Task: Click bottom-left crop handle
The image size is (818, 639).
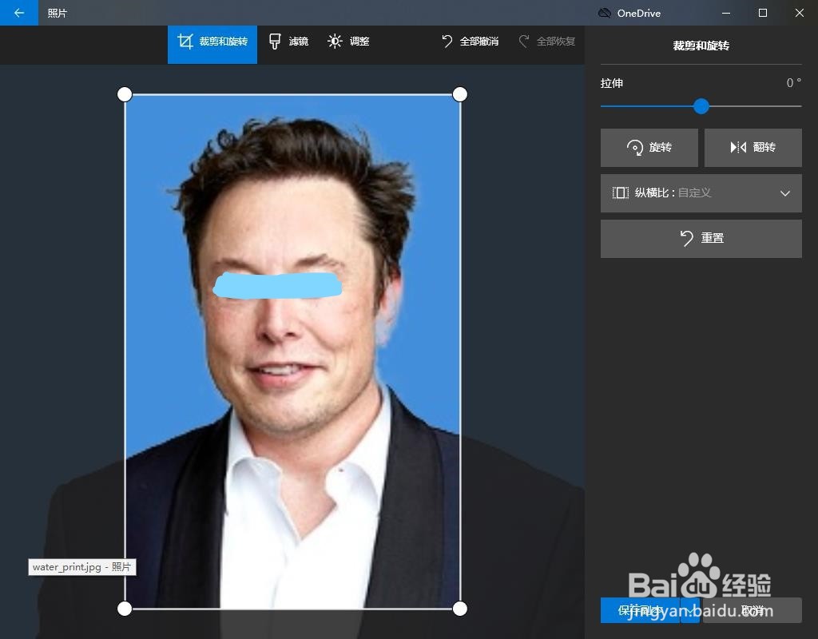Action: [125, 609]
